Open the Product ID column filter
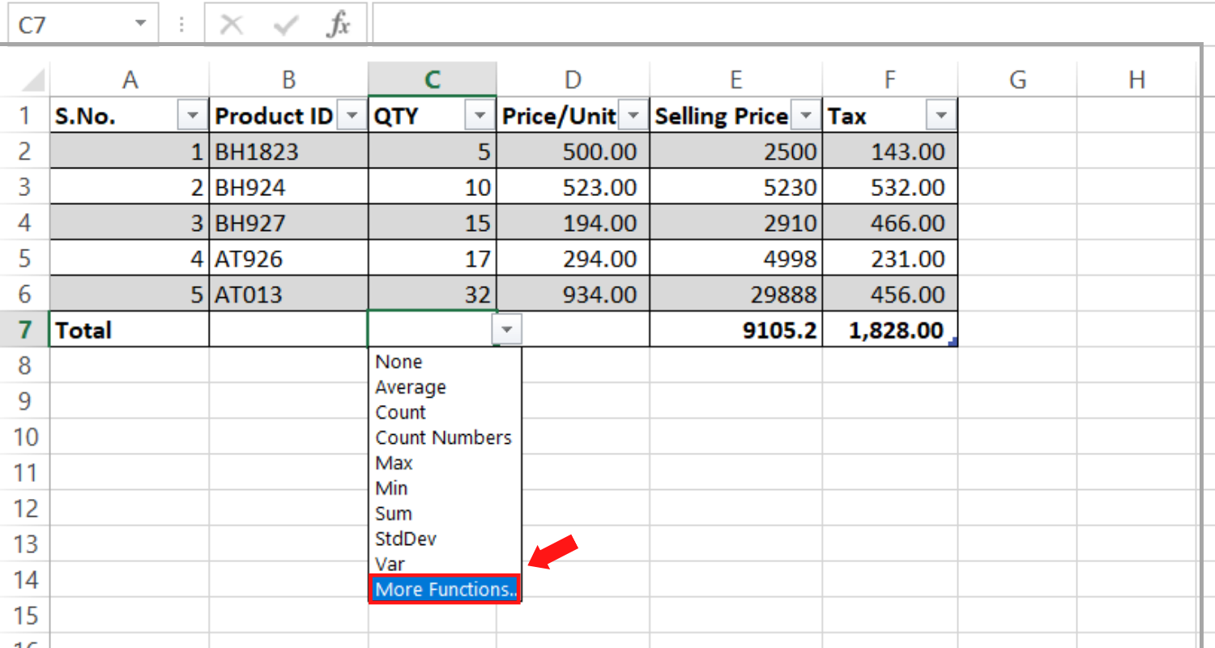1215x648 pixels. pos(352,116)
